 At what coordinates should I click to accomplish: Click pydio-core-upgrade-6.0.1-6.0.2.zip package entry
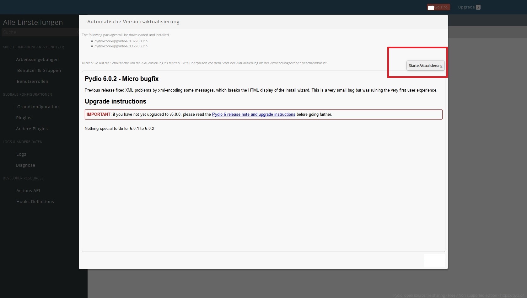[121, 46]
